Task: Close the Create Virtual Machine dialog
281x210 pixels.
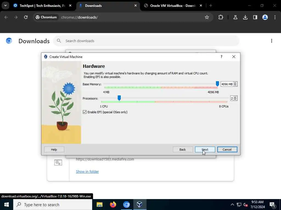Action: (x=234, y=57)
